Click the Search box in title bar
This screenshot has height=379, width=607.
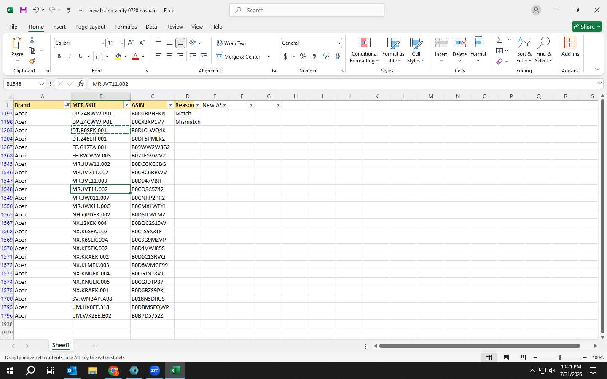pyautogui.click(x=307, y=10)
